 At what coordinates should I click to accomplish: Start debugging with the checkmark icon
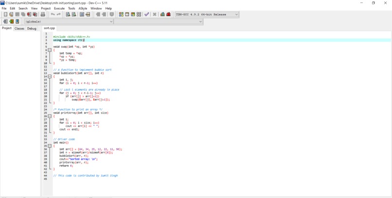(146, 15)
